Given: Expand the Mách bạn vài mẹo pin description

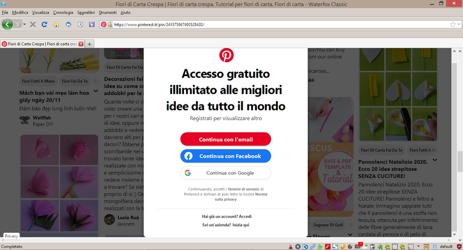Looking at the screenshot, I should (x=96, y=91).
